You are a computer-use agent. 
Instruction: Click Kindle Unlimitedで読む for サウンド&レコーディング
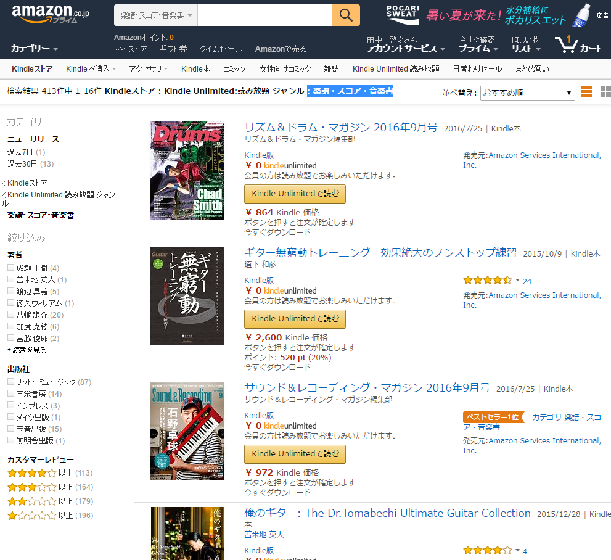[295, 454]
